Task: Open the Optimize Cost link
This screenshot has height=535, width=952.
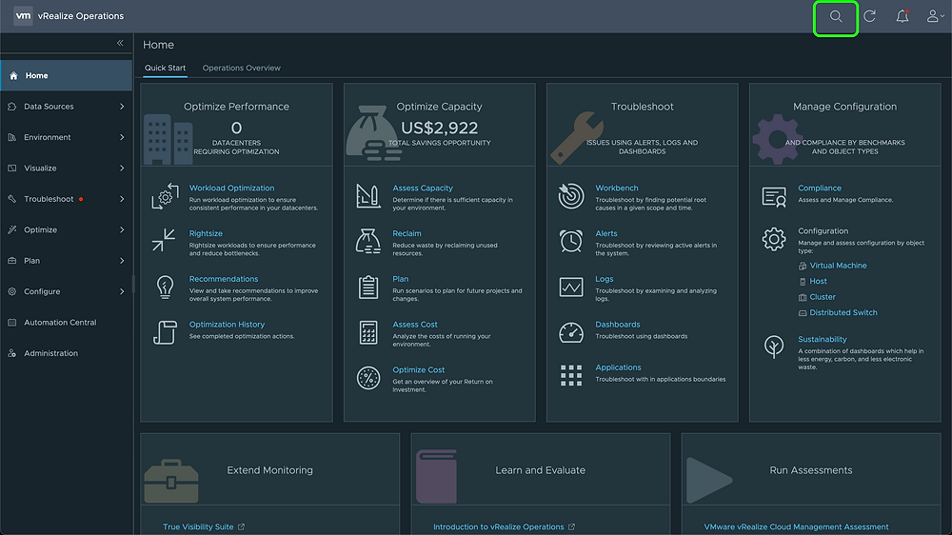Action: pyautogui.click(x=418, y=369)
